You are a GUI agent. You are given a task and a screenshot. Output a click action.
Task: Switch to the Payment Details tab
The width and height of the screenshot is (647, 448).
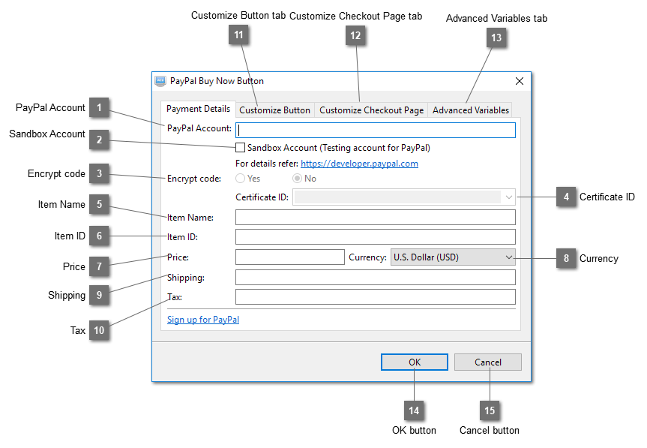198,109
